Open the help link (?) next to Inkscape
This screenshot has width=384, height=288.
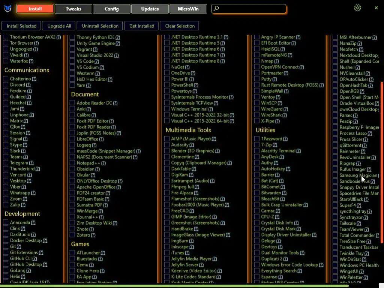192,247
